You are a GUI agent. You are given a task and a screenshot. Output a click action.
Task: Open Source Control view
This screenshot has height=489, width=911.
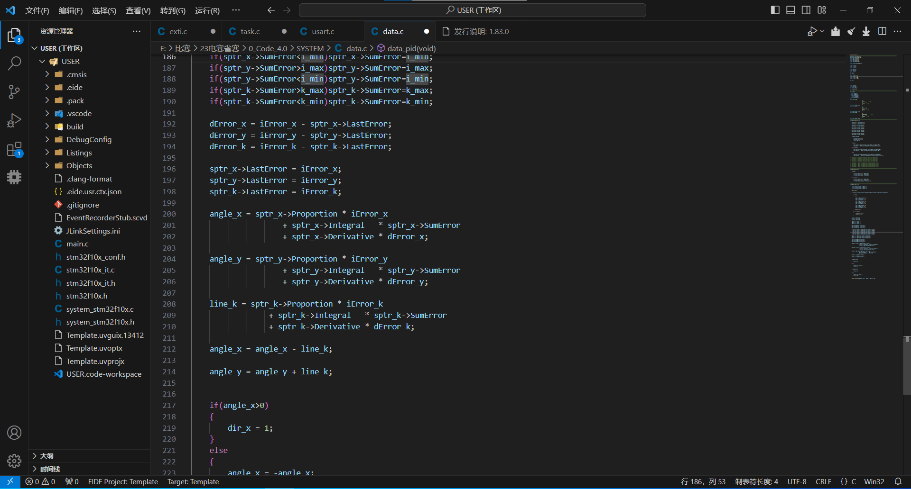pyautogui.click(x=14, y=92)
